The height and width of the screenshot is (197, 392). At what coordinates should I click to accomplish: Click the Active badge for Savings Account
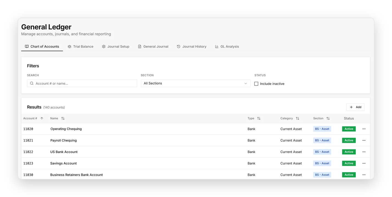[349, 163]
